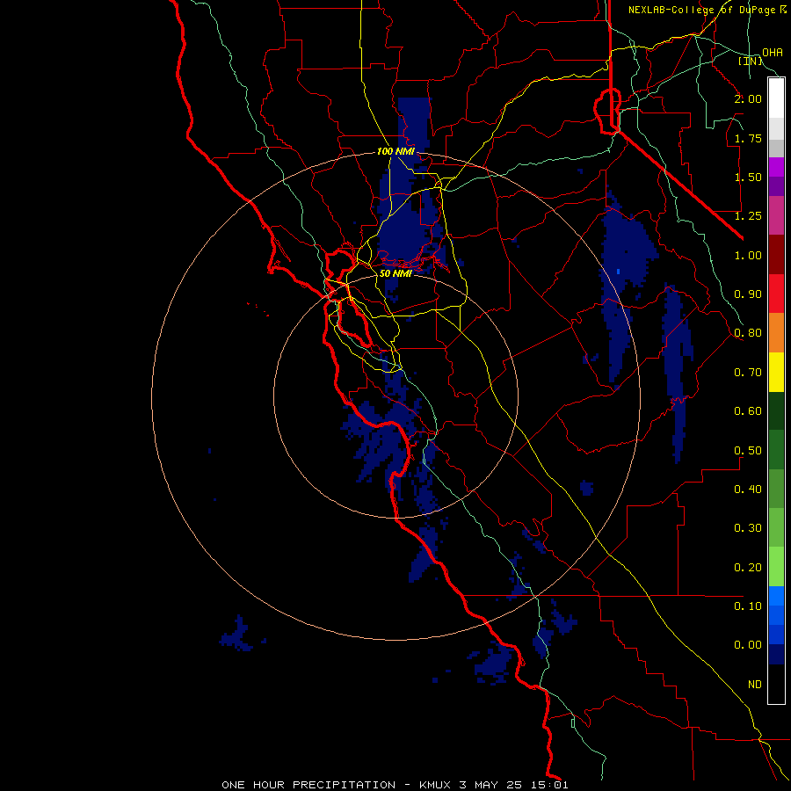Click the 0.30 scale value
This screenshot has width=791, height=791.
pos(748,528)
